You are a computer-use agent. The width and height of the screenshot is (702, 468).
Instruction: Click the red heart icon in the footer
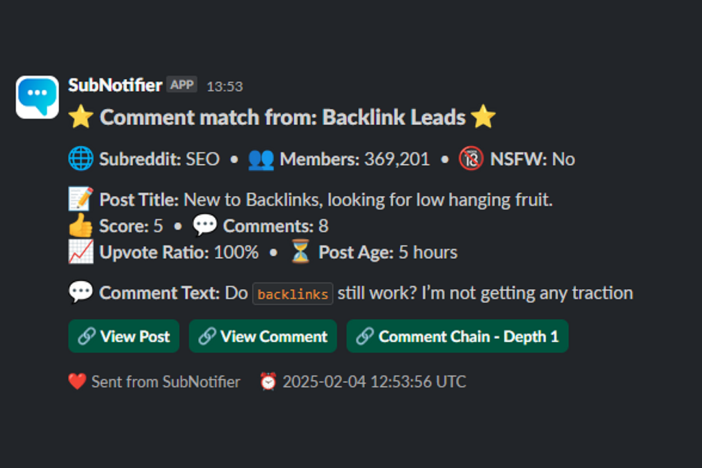(x=77, y=382)
